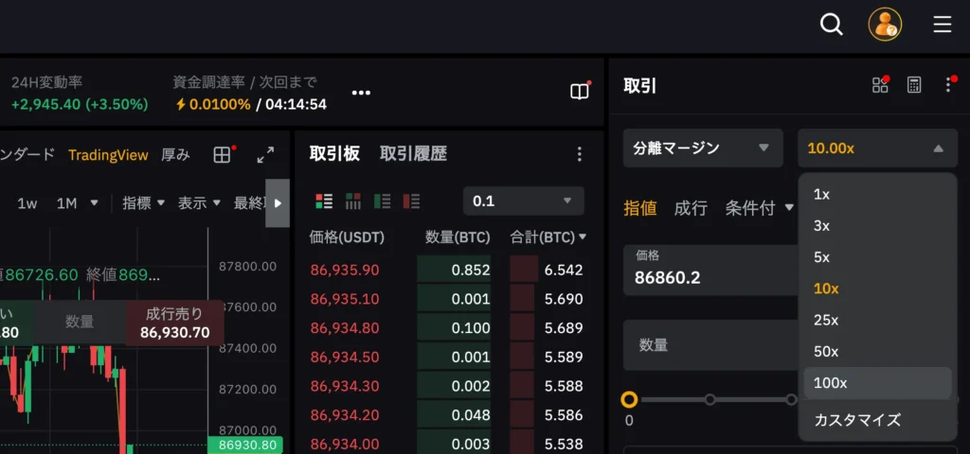Image resolution: width=970 pixels, height=454 pixels.
Task: Switch to 取引履歴 trade history tab
Action: pos(413,154)
